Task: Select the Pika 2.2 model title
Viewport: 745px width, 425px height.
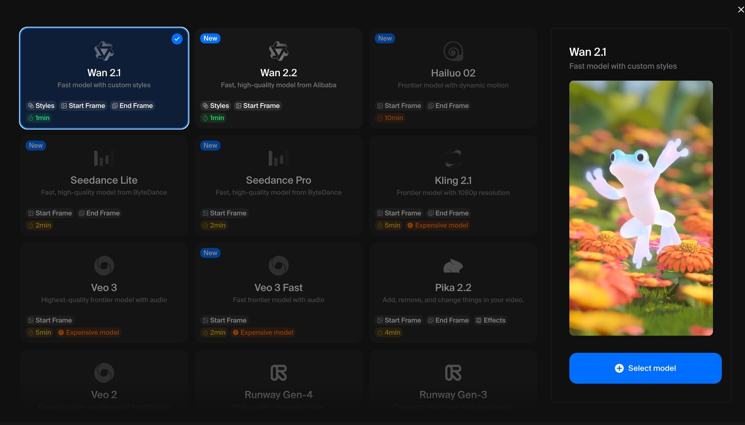Action: (453, 287)
